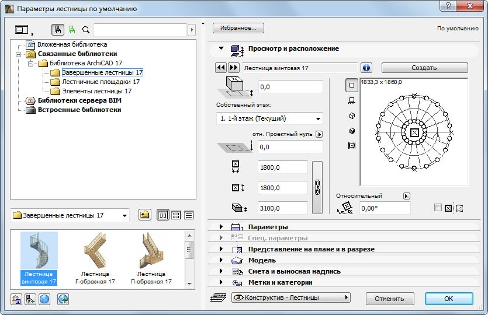Switch to list view icon
Viewport: 488px width, 315px height.
189,215
